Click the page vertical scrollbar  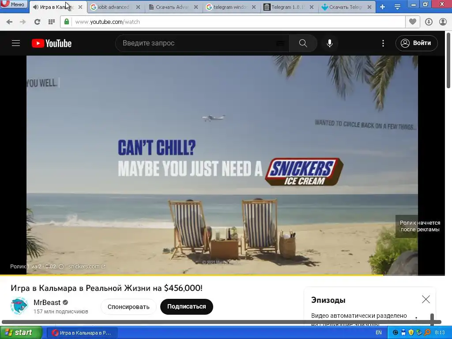pyautogui.click(x=448, y=60)
